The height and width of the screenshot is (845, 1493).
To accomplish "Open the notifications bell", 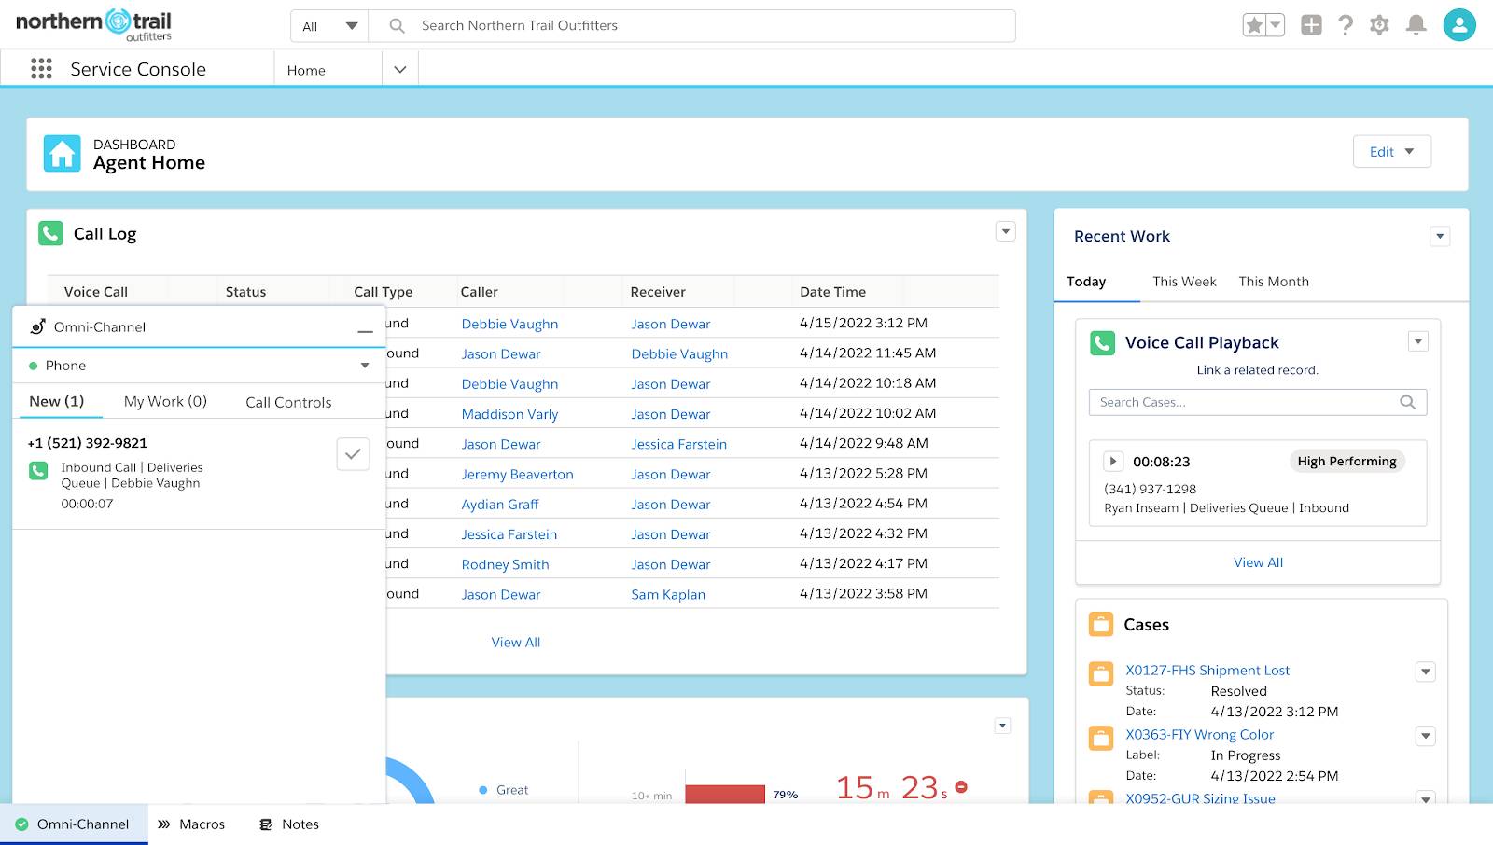I will click(1416, 25).
